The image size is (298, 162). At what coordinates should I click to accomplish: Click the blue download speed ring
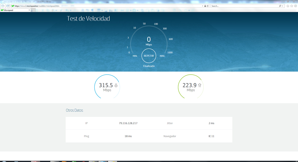point(107,86)
